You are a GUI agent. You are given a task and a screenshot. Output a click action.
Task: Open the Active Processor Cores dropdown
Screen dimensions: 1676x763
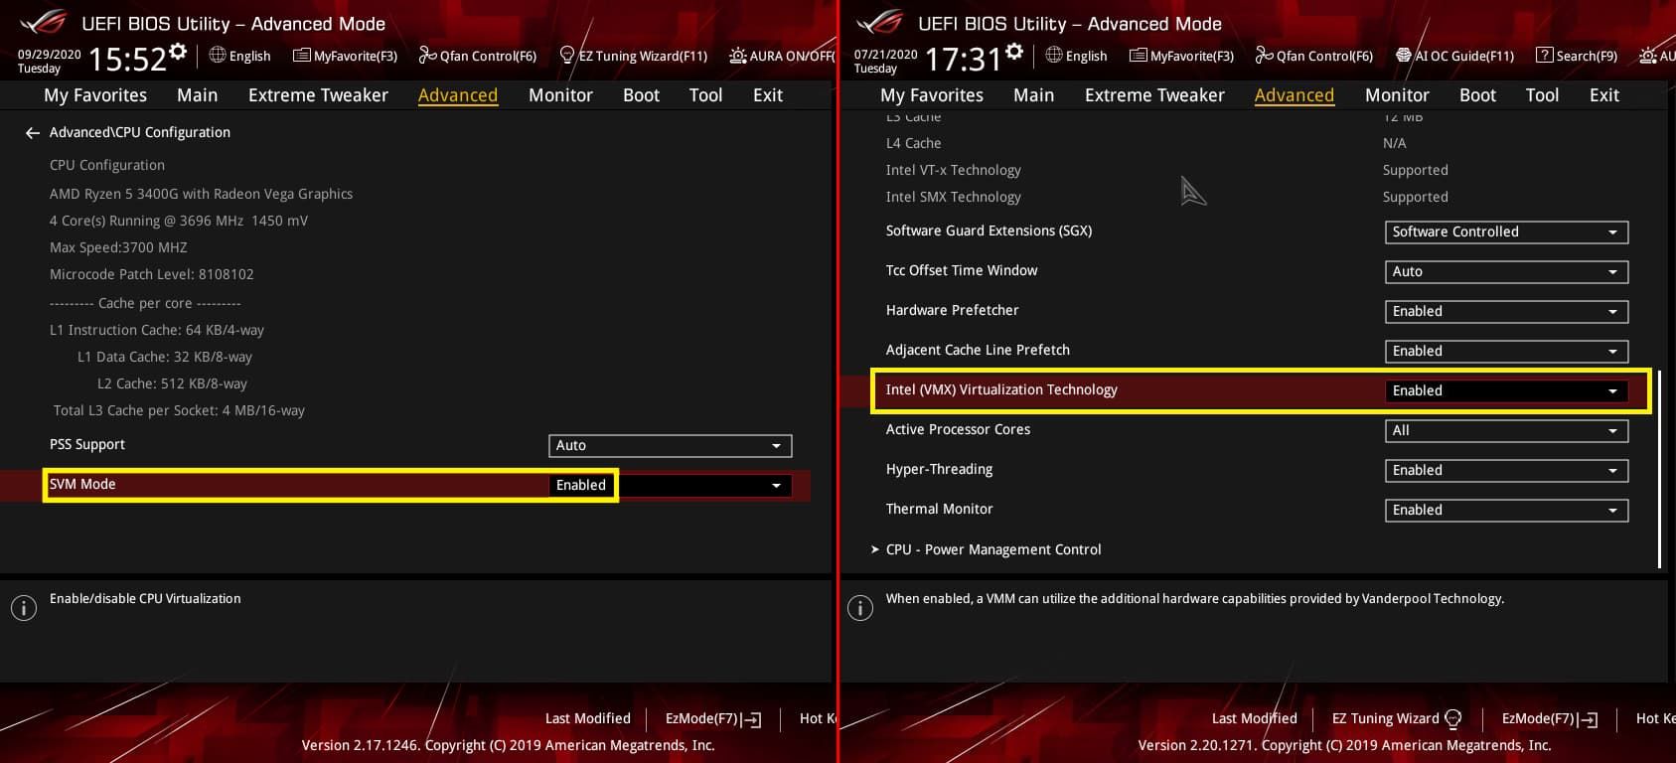click(1506, 430)
